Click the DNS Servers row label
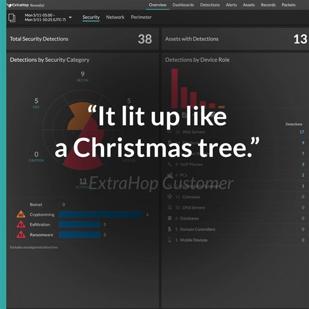The height and width of the screenshot is (309, 309). 194,208
